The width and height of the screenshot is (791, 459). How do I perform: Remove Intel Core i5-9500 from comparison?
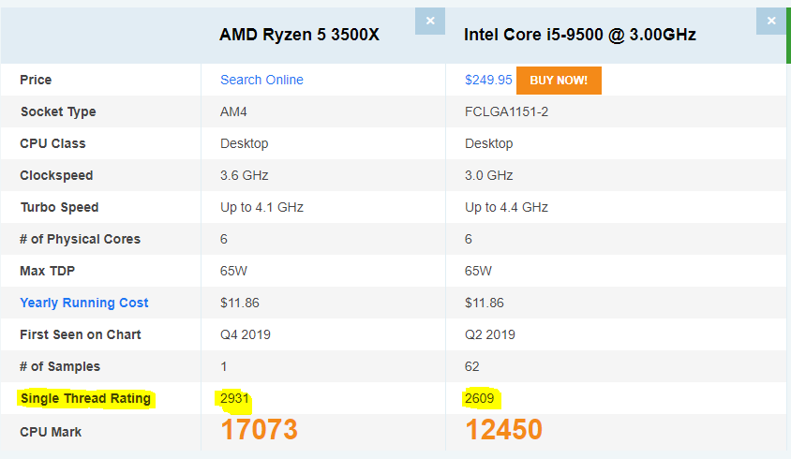[771, 20]
